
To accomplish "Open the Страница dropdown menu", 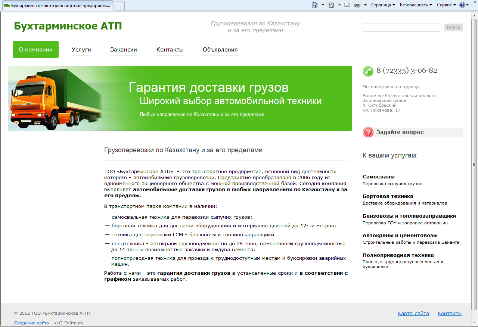I will (x=383, y=5).
